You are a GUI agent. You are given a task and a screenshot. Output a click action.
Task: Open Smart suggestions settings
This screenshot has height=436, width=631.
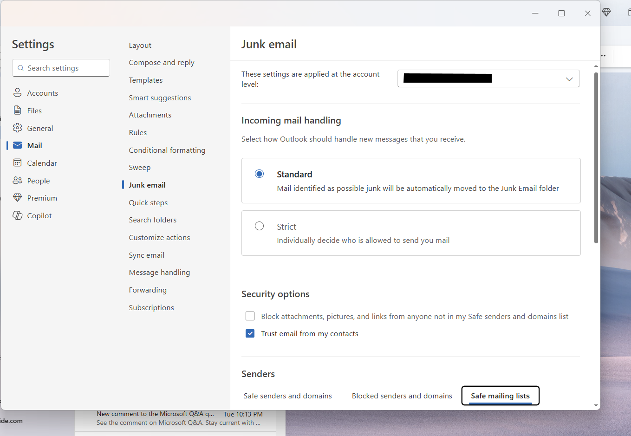[x=160, y=98]
